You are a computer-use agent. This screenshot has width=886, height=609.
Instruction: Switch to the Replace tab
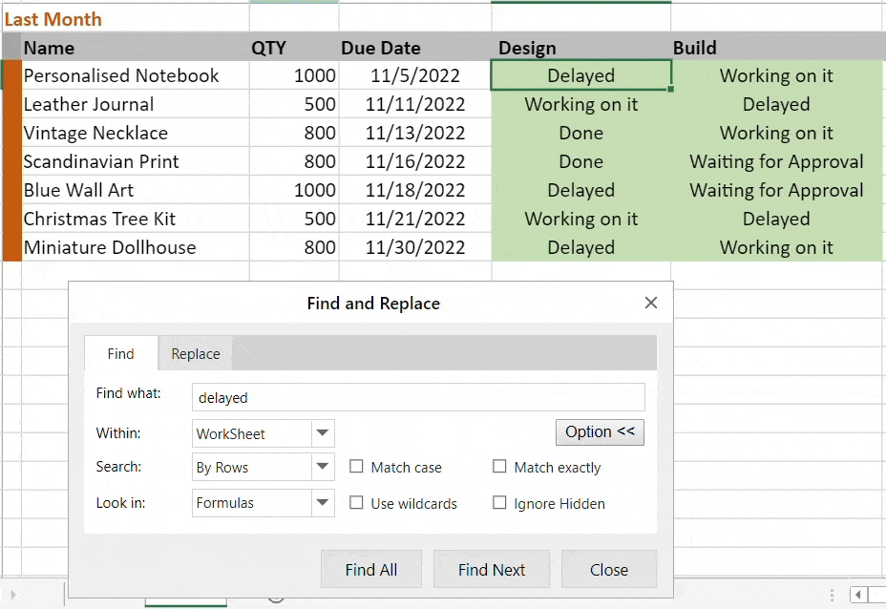[196, 354]
